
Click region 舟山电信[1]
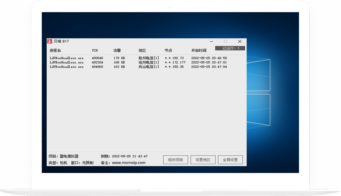click(x=149, y=67)
